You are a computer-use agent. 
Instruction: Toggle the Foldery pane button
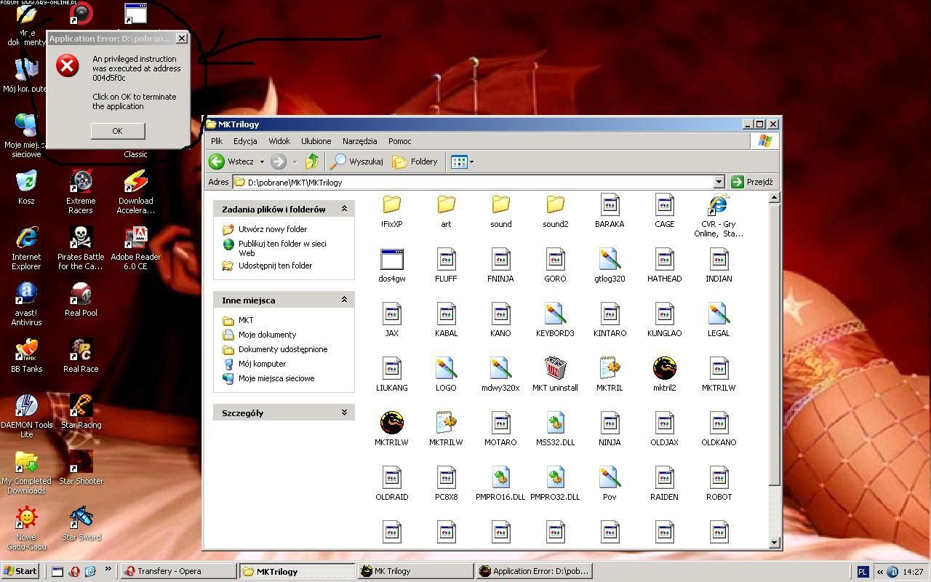tap(415, 162)
